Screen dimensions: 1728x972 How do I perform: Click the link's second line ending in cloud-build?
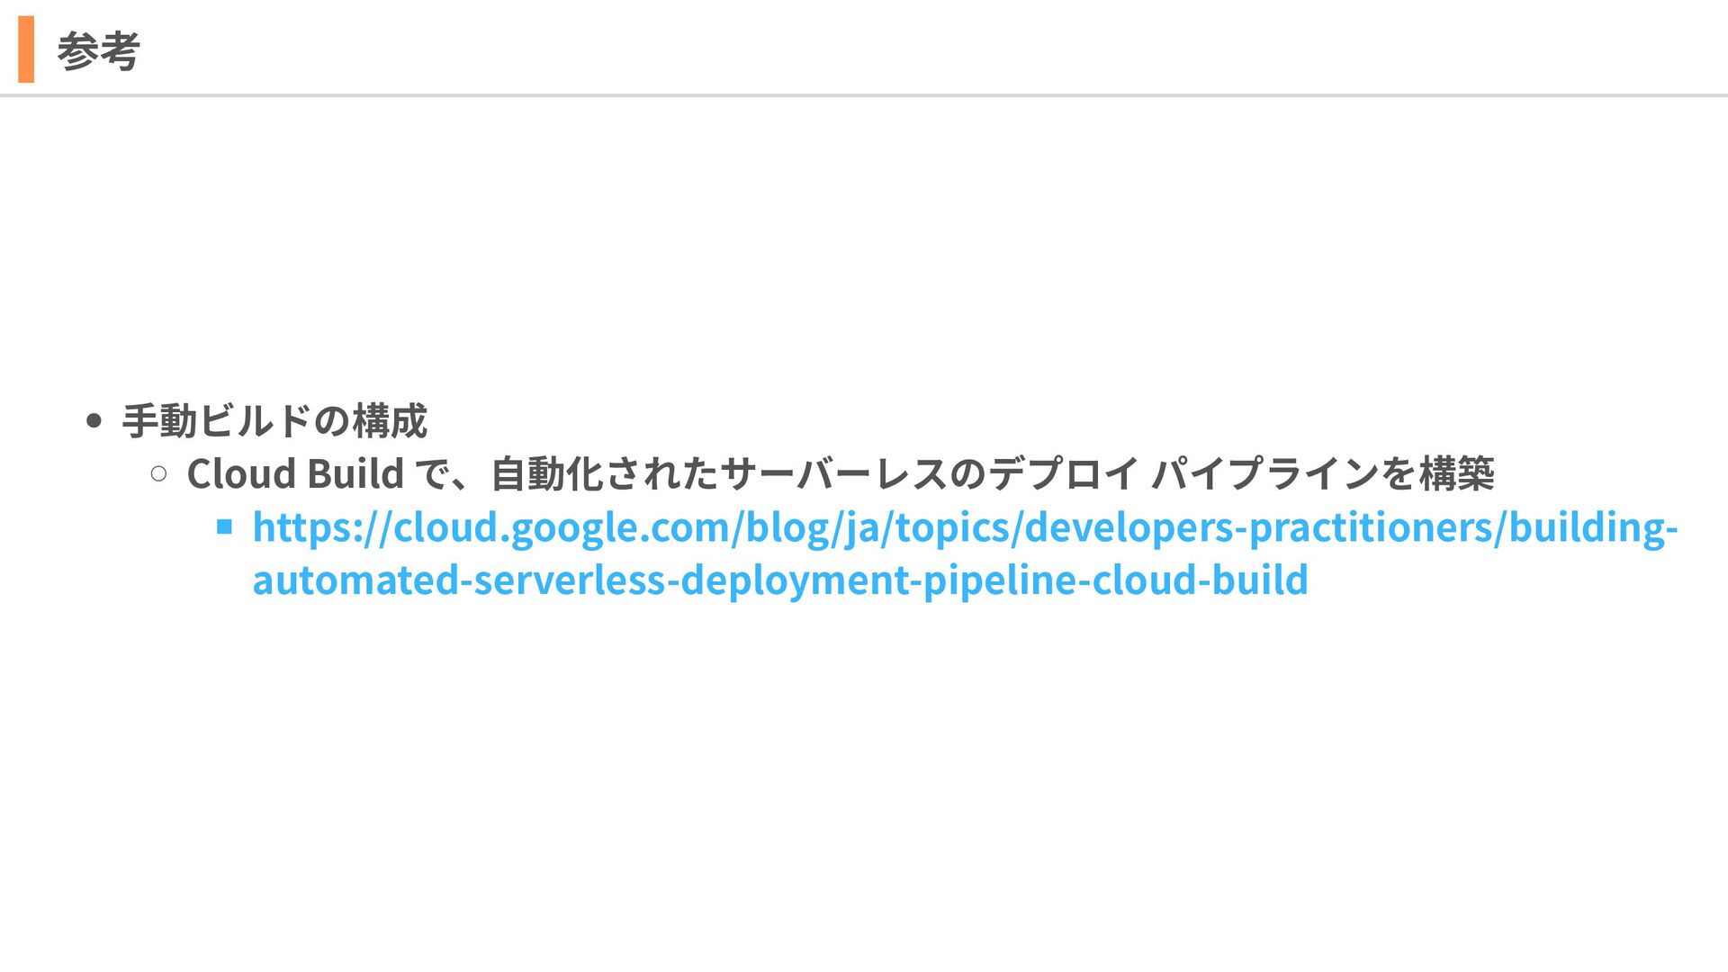[x=779, y=580]
